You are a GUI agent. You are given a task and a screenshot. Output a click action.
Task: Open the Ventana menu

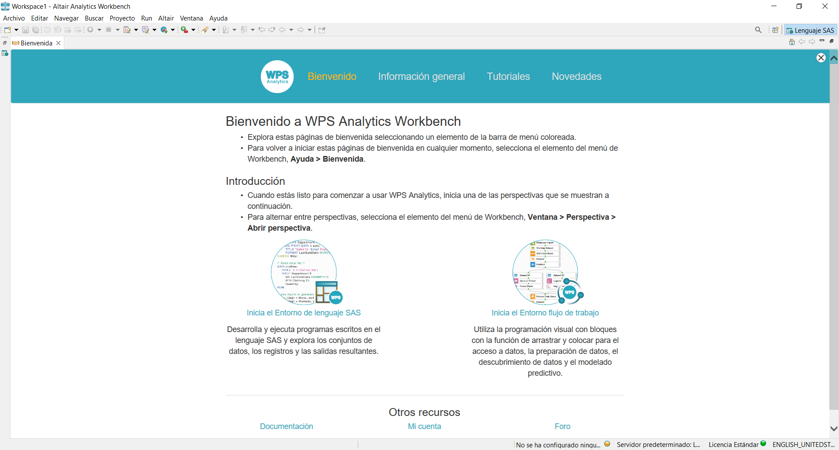click(x=191, y=18)
